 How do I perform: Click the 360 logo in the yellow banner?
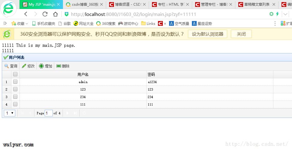point(7,34)
